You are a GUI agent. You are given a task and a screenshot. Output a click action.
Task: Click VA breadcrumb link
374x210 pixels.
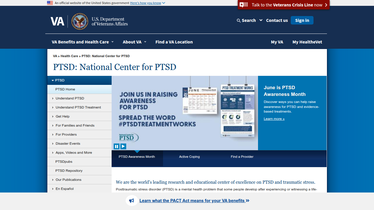click(55, 56)
